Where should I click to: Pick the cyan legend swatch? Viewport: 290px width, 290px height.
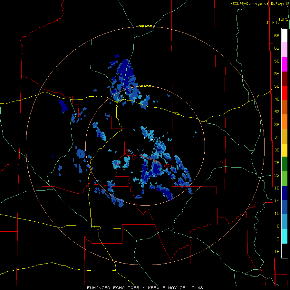click(x=285, y=236)
